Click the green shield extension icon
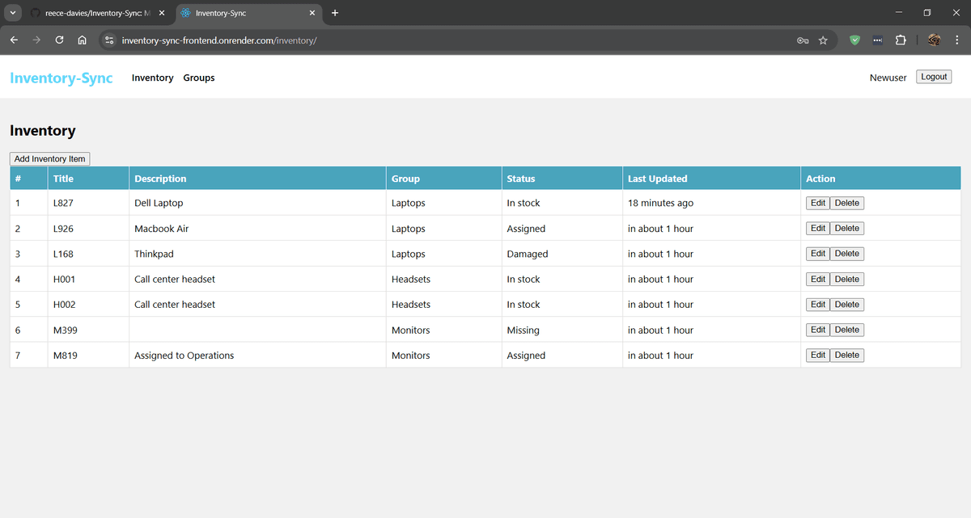Image resolution: width=971 pixels, height=518 pixels. coord(854,40)
